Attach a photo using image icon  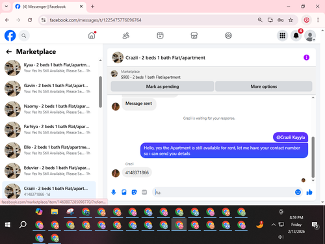[124, 192]
